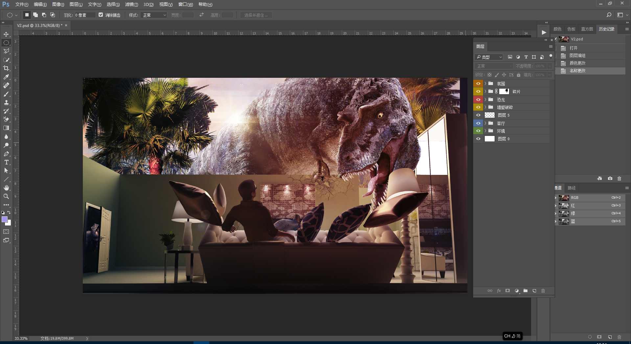The width and height of the screenshot is (631, 344).
Task: Expand the 环境 layer group
Action: click(x=485, y=131)
